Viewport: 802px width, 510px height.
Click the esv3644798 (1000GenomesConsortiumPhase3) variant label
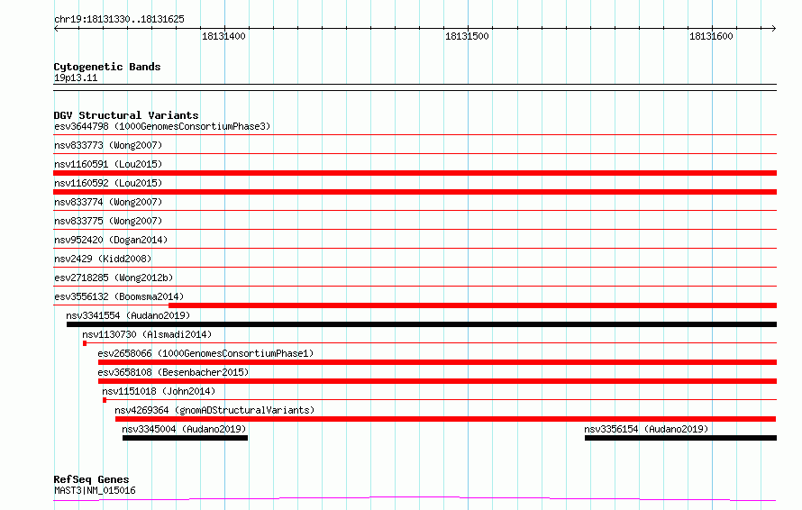click(x=162, y=126)
